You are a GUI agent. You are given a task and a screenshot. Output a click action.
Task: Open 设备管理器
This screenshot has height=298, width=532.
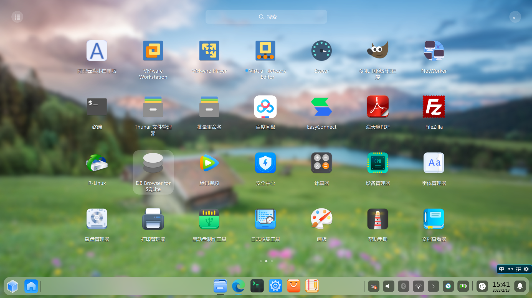pyautogui.click(x=378, y=163)
